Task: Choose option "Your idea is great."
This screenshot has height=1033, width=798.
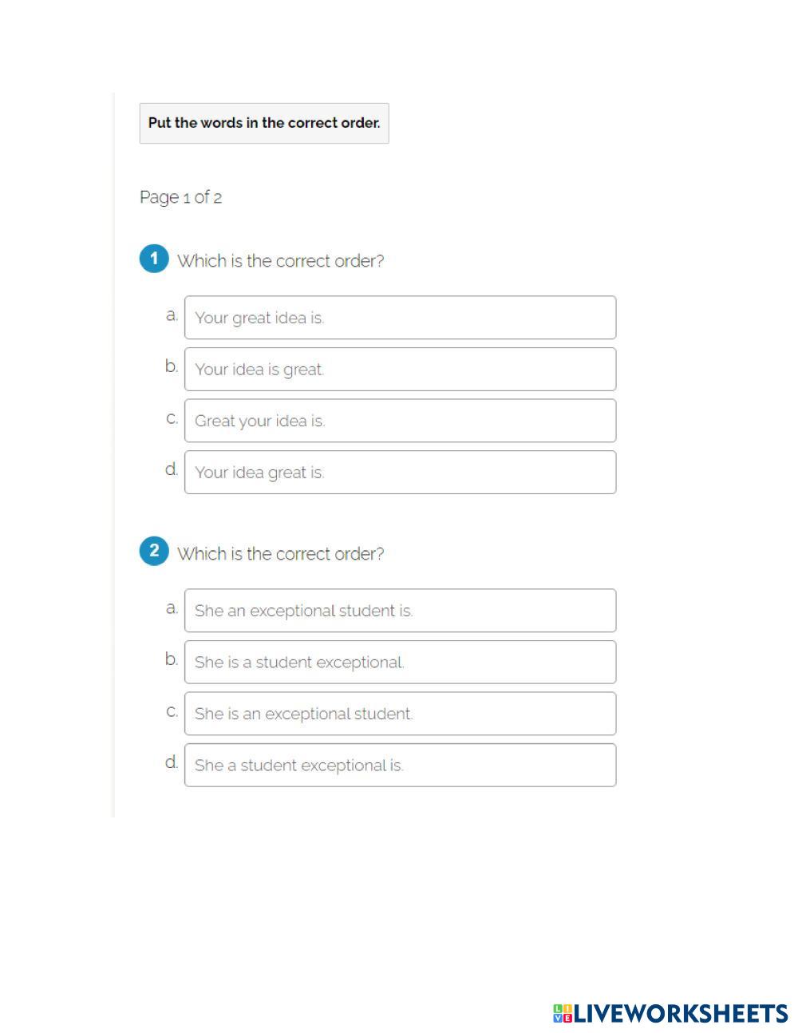Action: [x=400, y=369]
